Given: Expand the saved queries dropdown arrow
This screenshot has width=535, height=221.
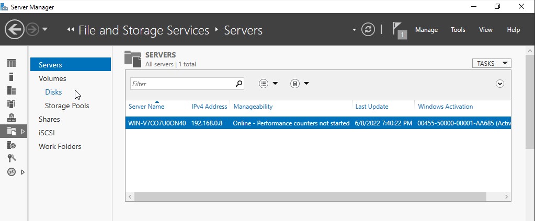Looking at the screenshot, I should [x=306, y=84].
